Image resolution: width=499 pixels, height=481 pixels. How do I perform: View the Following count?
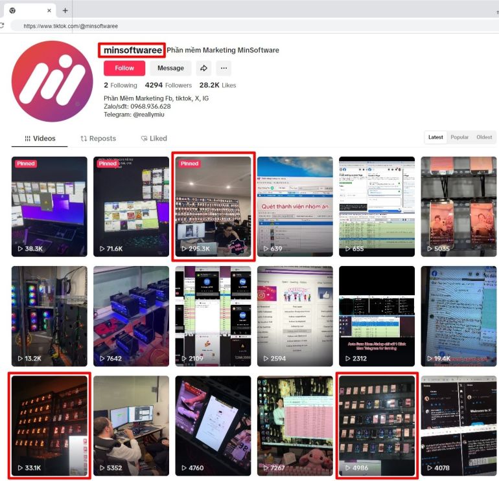point(121,85)
